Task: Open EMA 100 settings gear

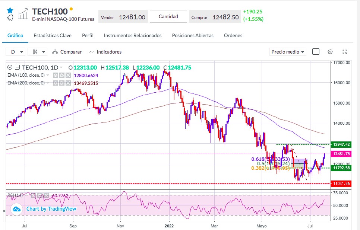Action: (62, 75)
